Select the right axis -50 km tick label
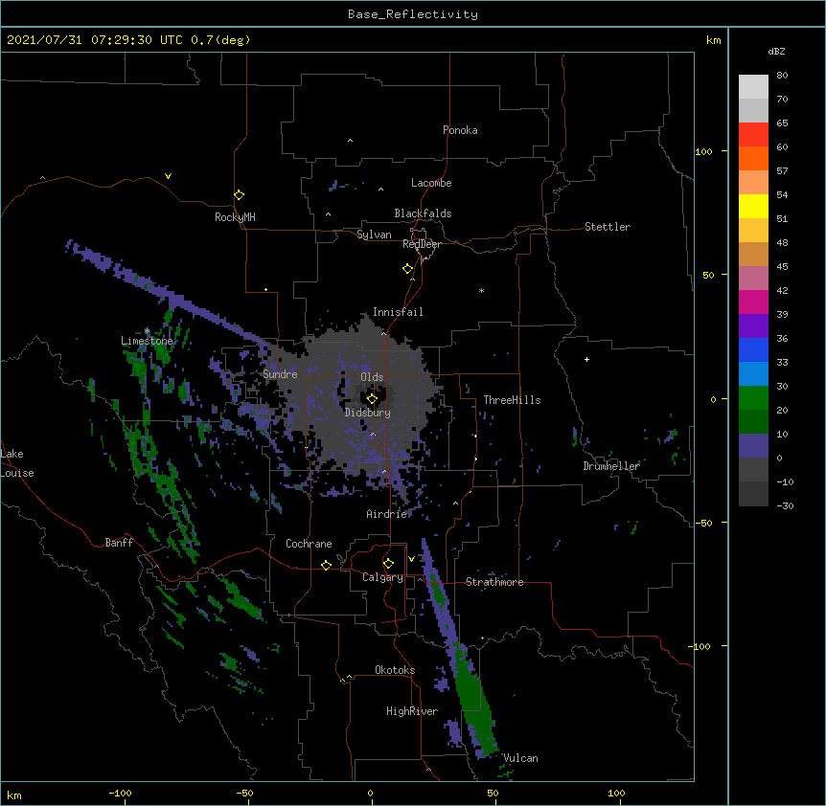This screenshot has height=806, width=826. tap(703, 523)
